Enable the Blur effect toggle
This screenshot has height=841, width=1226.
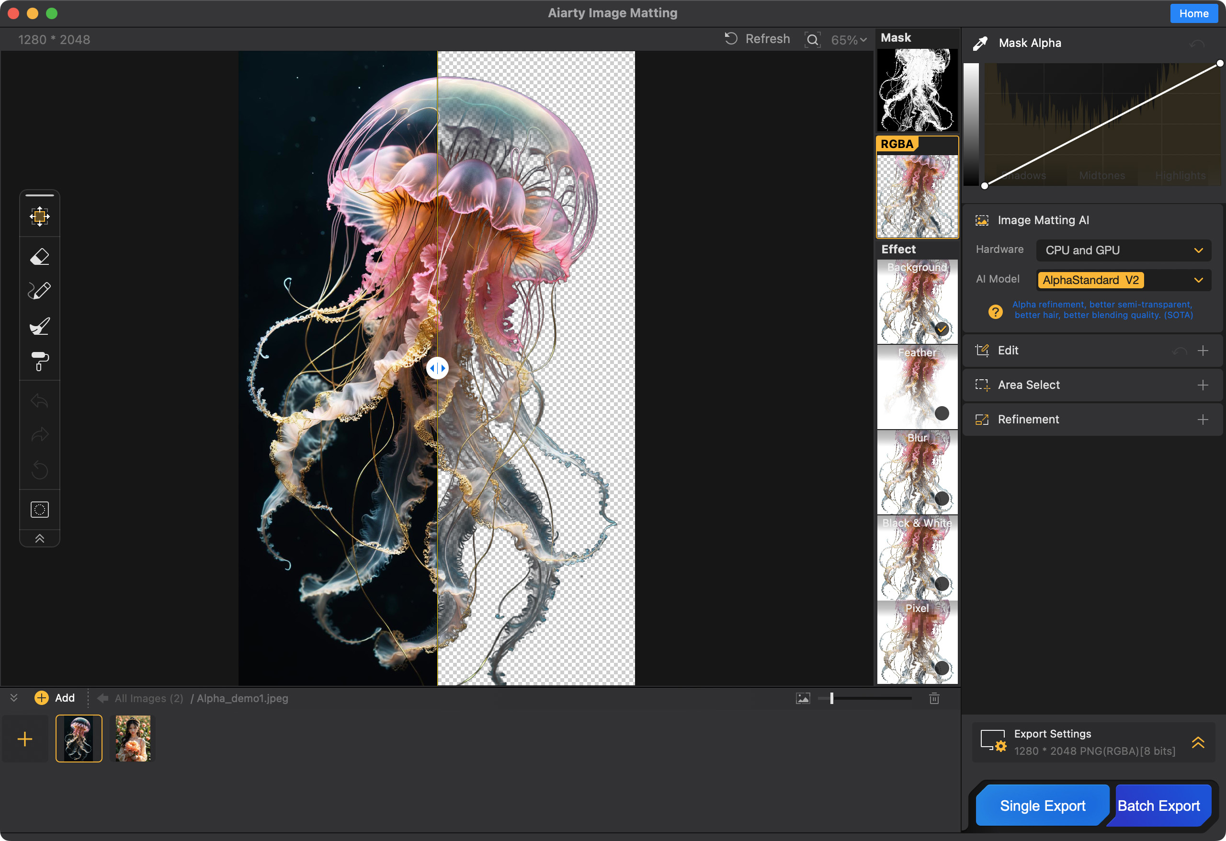pyautogui.click(x=942, y=498)
